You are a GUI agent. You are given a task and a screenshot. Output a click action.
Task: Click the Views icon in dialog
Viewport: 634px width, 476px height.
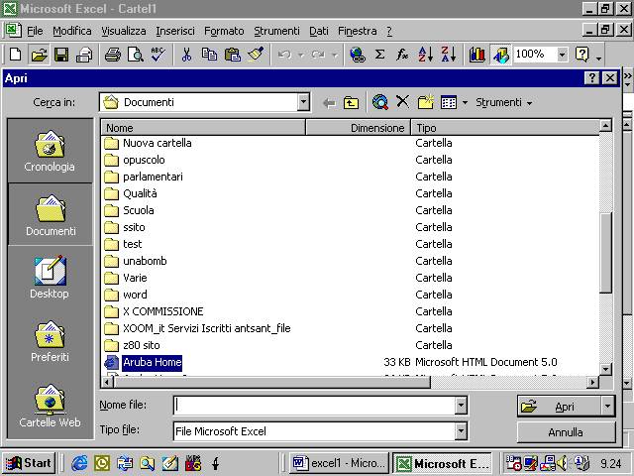449,103
